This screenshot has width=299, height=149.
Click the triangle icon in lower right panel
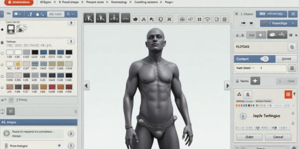click(239, 94)
